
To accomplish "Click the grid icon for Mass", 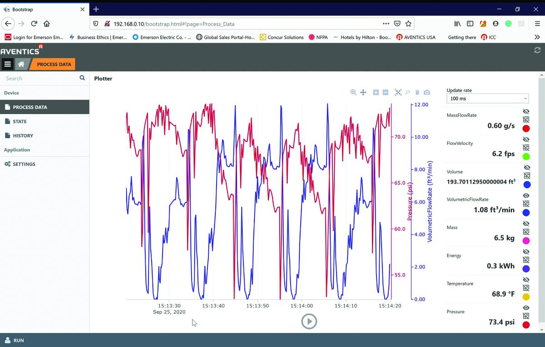I will [x=526, y=232].
